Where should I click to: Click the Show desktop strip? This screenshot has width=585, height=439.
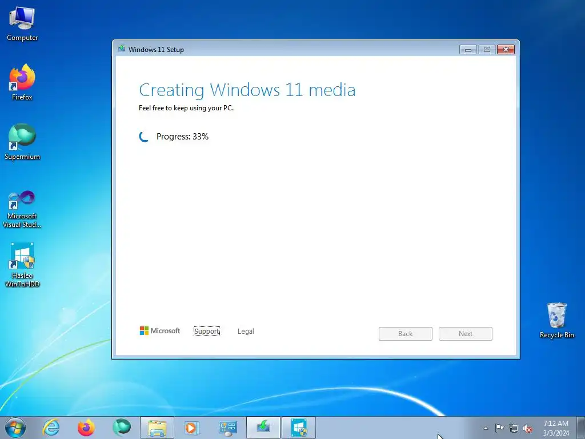(x=581, y=428)
